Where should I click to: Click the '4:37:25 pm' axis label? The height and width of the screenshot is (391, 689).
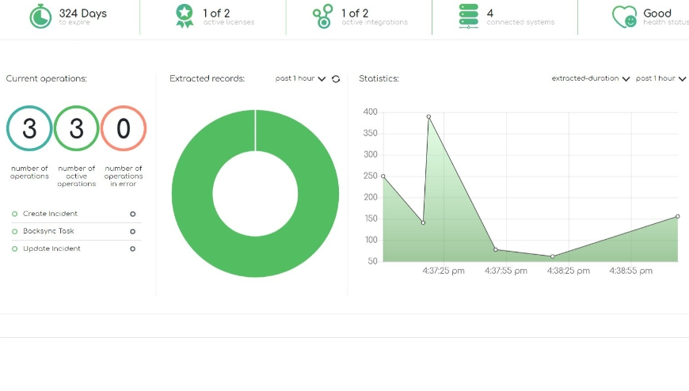point(443,271)
